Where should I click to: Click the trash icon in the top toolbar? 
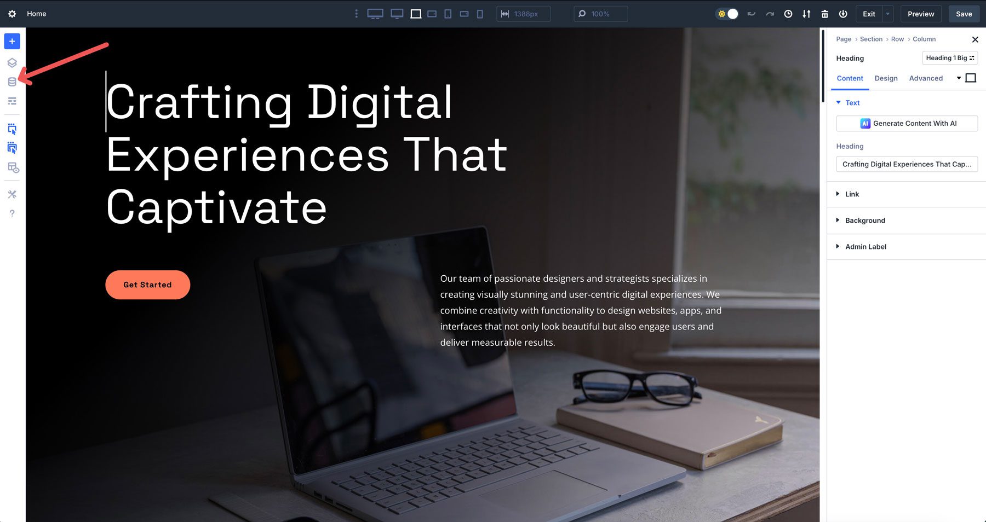coord(825,14)
